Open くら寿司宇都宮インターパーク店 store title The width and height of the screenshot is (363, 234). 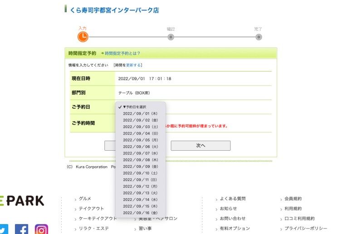click(114, 10)
